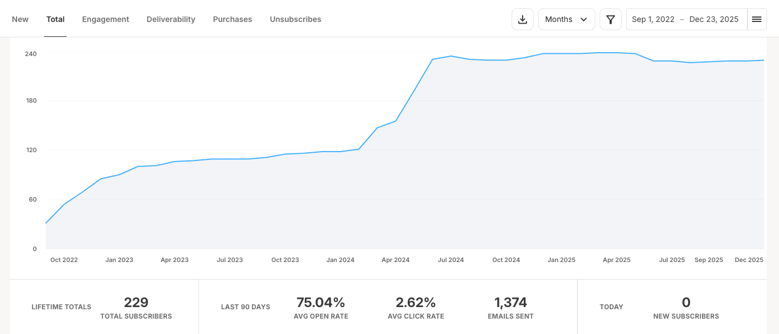Click the 229 total subscribers figure
This screenshot has height=334, width=779.
(x=136, y=303)
